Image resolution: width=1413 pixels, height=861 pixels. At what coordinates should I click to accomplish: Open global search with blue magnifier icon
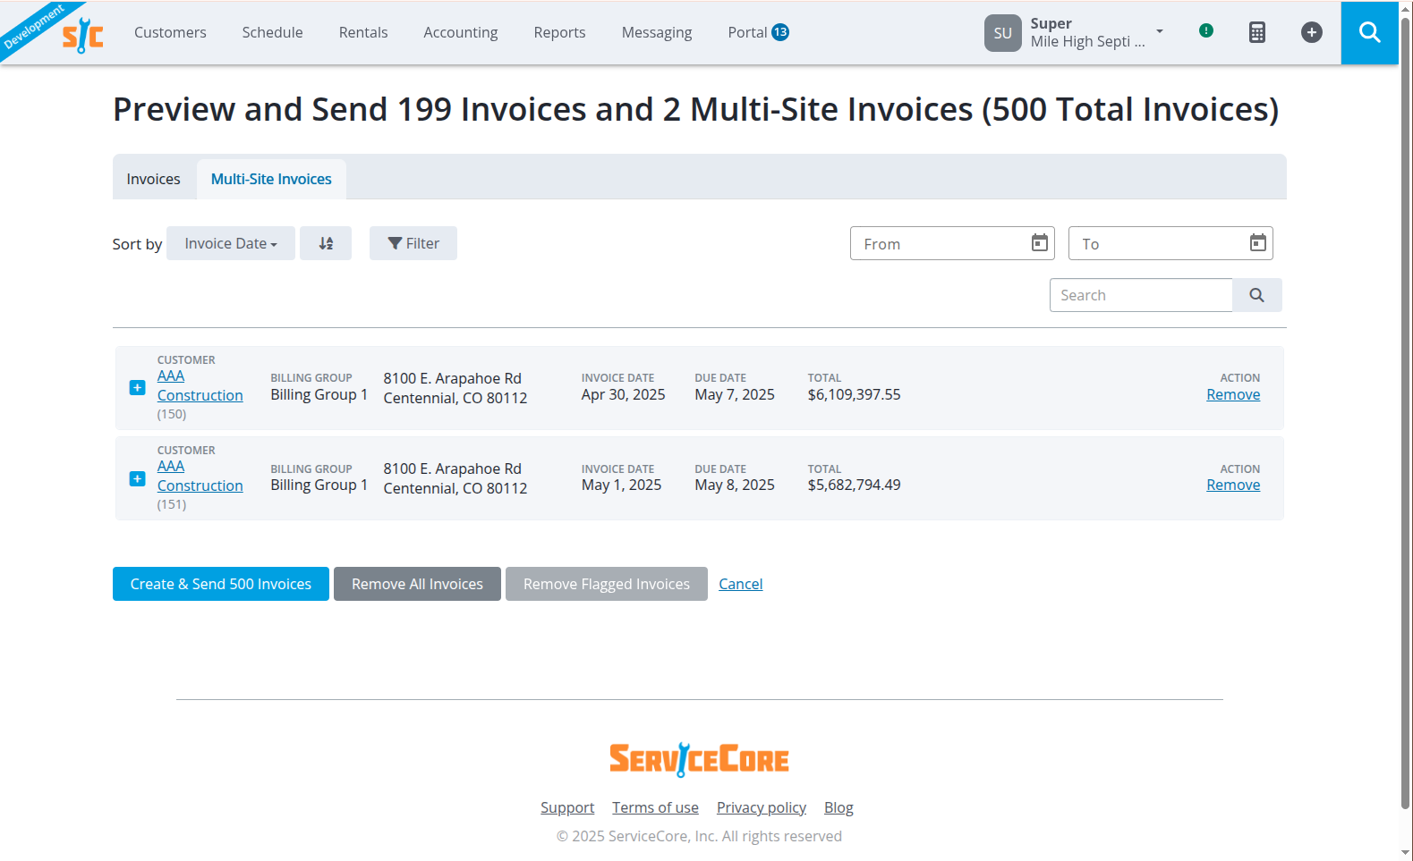(x=1369, y=32)
